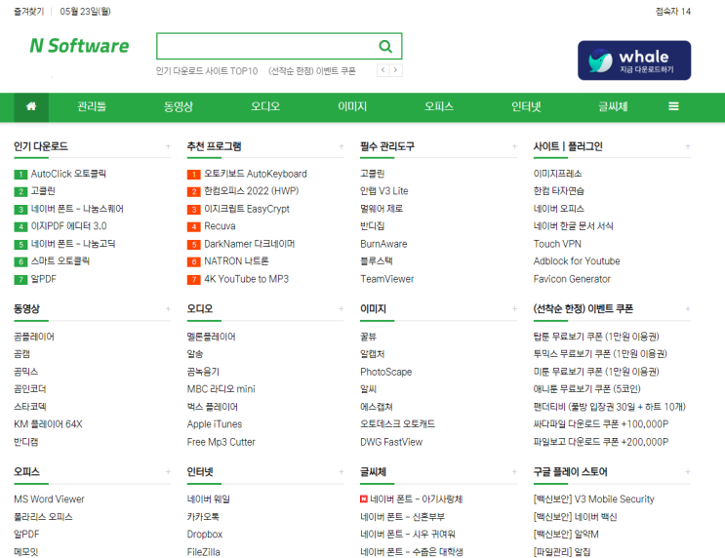Open MBC 라디오 mini link
Screen dimensions: 725x558
coord(222,389)
